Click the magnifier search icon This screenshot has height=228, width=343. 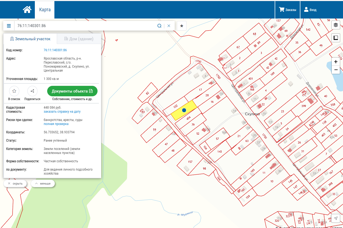click(x=159, y=26)
